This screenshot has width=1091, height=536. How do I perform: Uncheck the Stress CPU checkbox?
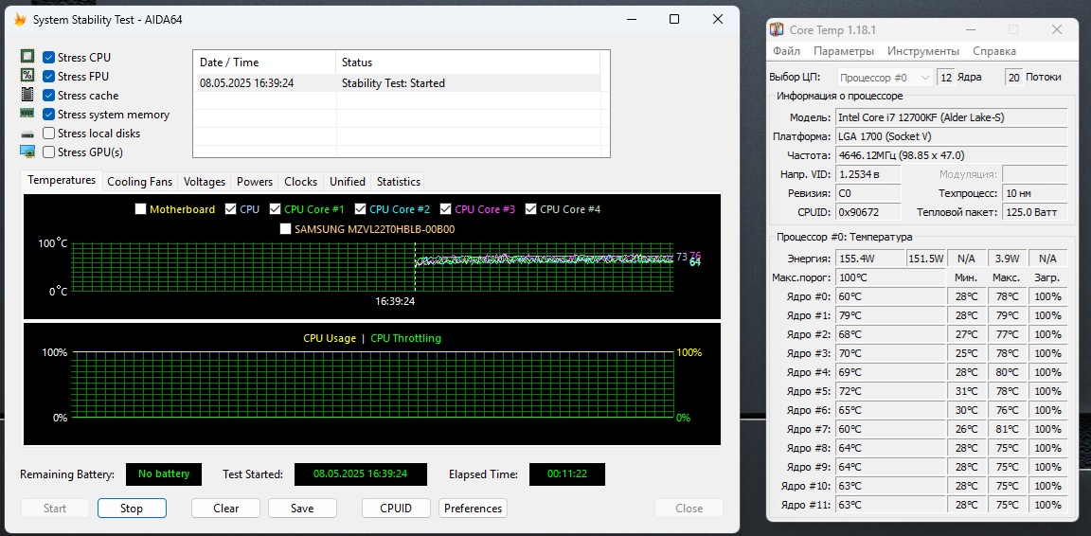coord(48,57)
